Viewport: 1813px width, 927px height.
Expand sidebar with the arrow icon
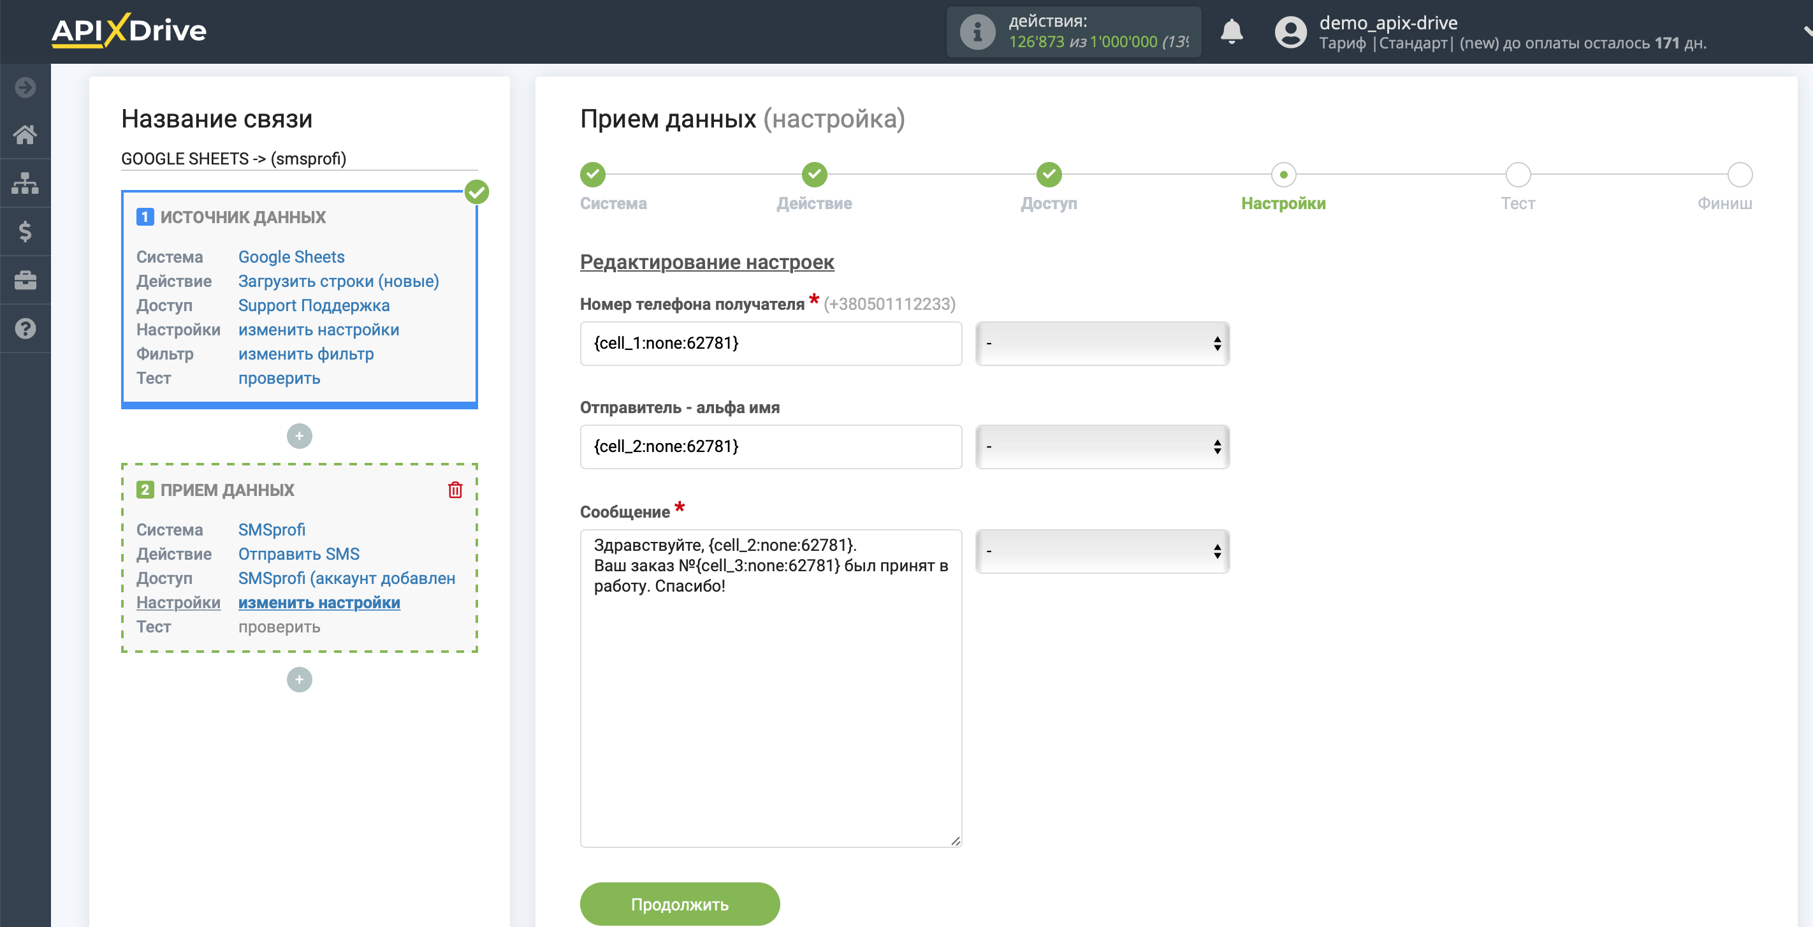25,87
